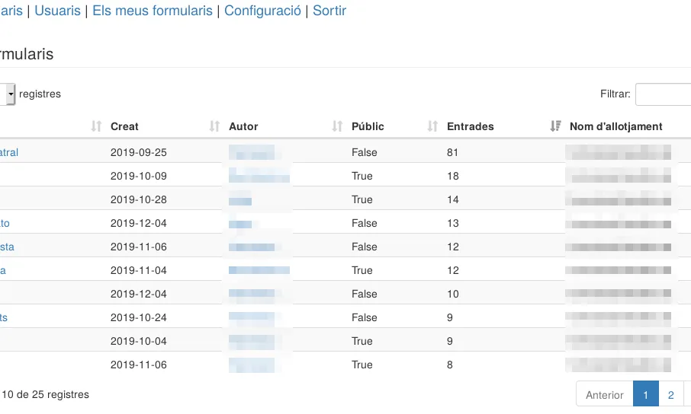Click the Entrades column header text
Screen dimensions: 691x414
point(470,126)
